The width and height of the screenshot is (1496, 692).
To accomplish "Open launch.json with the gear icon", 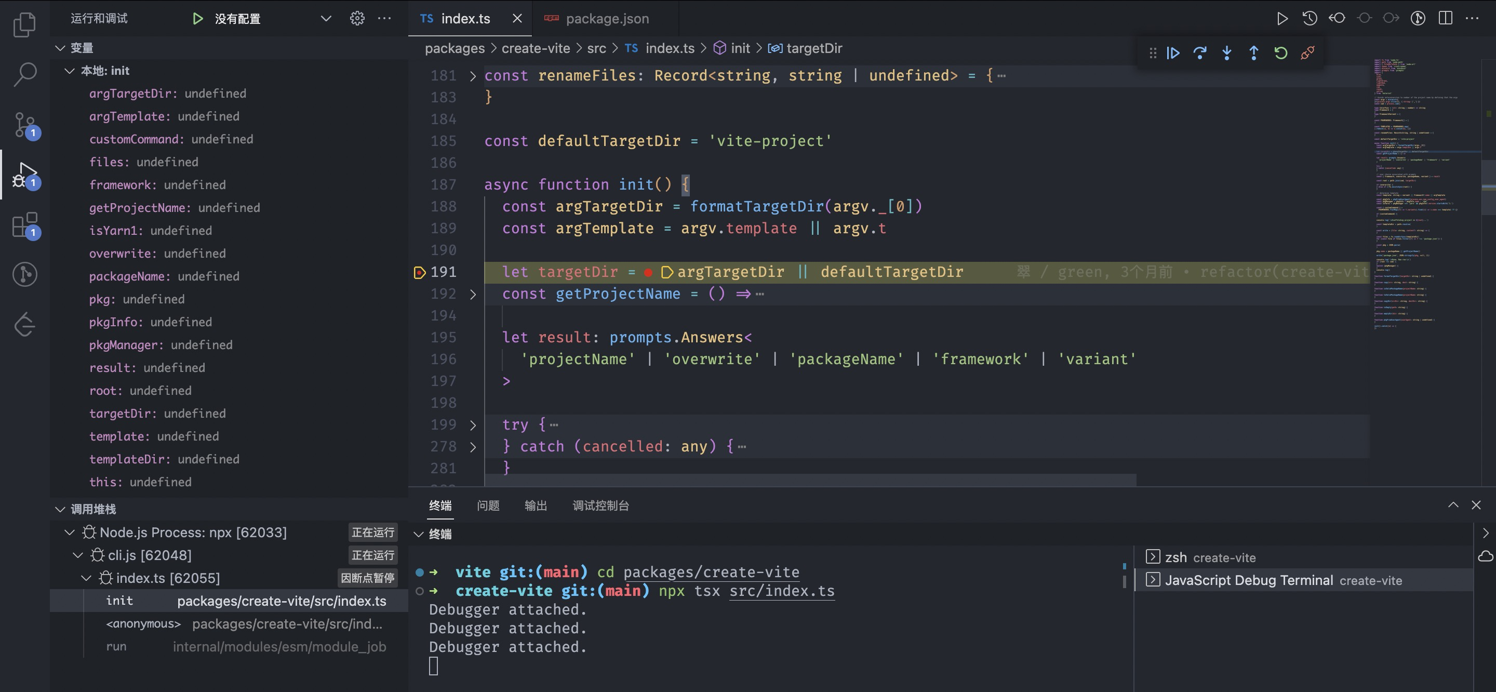I will (357, 19).
